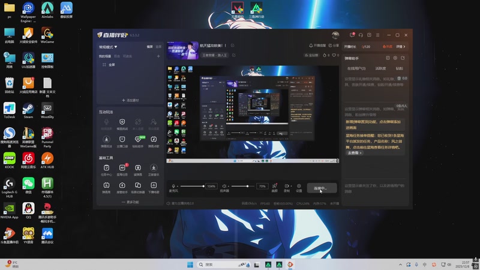The image size is (480, 270).
Task: Click the first icon in 弹幕助手 header
Action: pyautogui.click(x=388, y=58)
